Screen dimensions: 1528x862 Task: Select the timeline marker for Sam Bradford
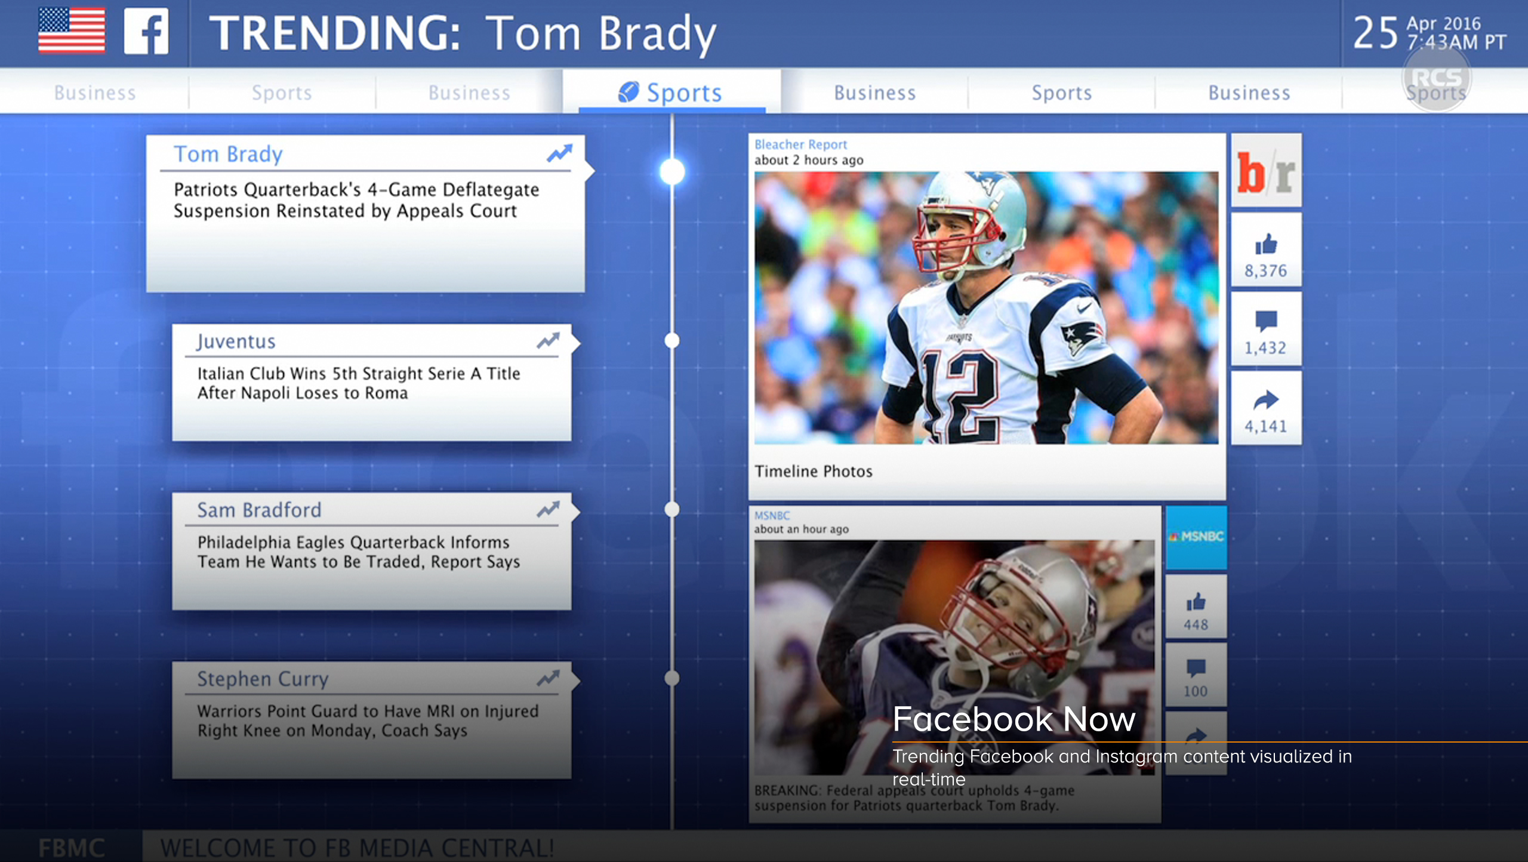[x=672, y=509]
